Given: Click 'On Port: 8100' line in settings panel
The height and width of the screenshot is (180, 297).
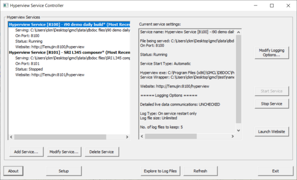Looking at the screenshot, I should tap(152, 45).
